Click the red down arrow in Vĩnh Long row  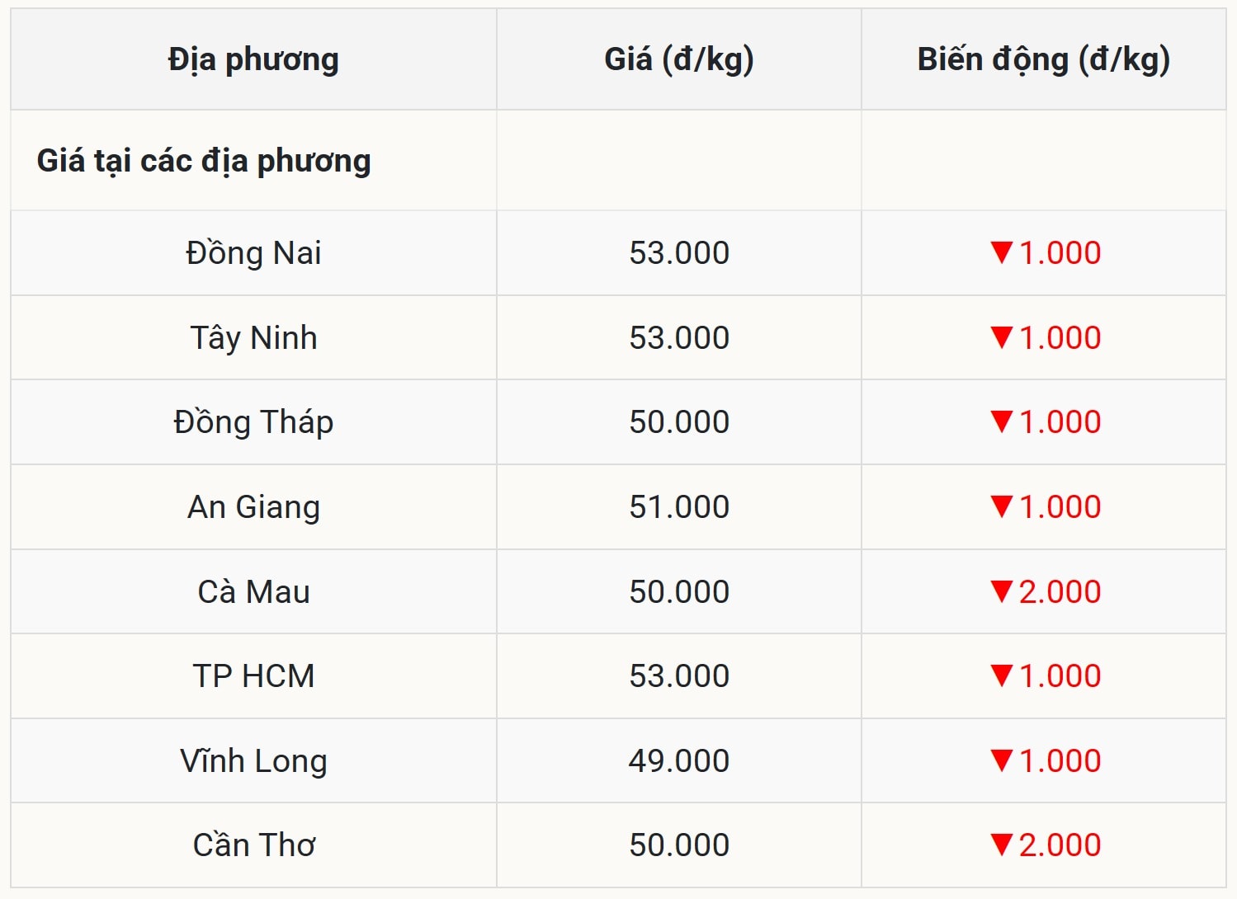point(1002,760)
